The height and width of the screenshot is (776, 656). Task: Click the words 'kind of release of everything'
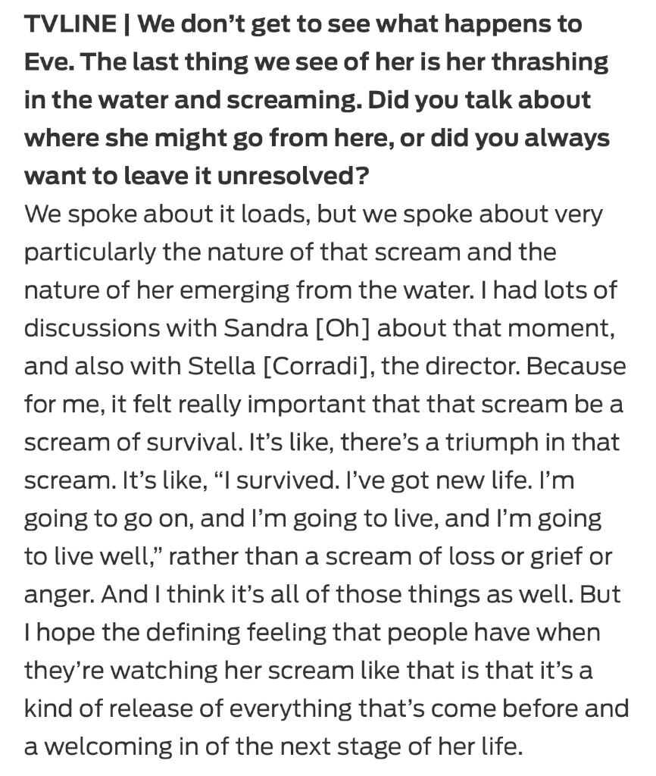tap(188, 709)
